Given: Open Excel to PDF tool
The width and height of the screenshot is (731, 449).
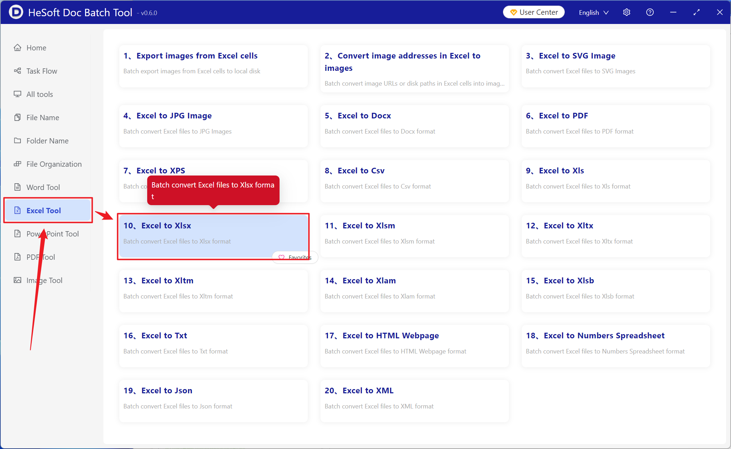Looking at the screenshot, I should [x=616, y=126].
